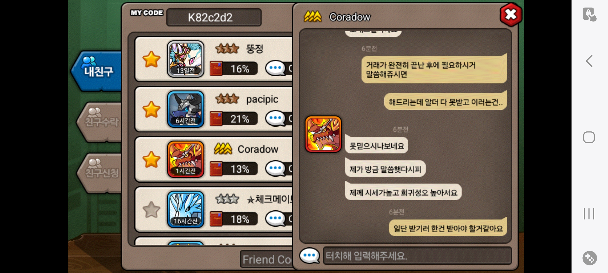Screen dimensions: 608x273
Task: Tap the ice dragon avatar
Action: coord(185,209)
